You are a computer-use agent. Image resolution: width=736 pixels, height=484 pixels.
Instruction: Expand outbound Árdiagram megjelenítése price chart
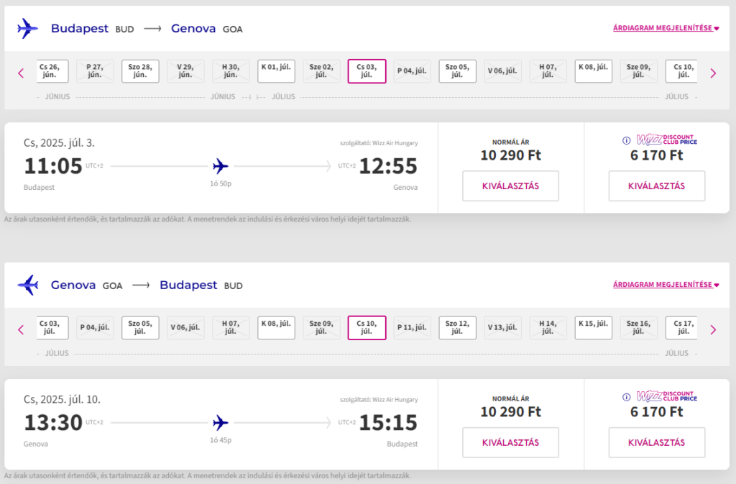click(x=666, y=28)
